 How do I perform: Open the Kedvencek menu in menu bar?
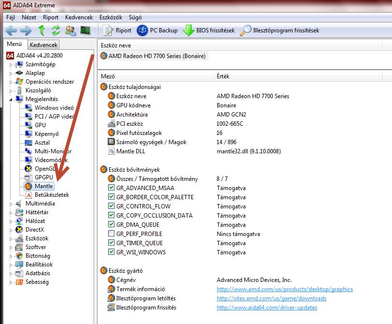[79, 17]
